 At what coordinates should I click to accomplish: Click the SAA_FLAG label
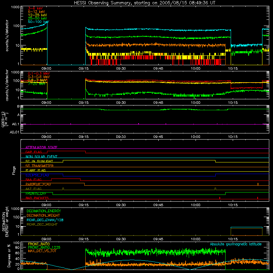pos(33,179)
